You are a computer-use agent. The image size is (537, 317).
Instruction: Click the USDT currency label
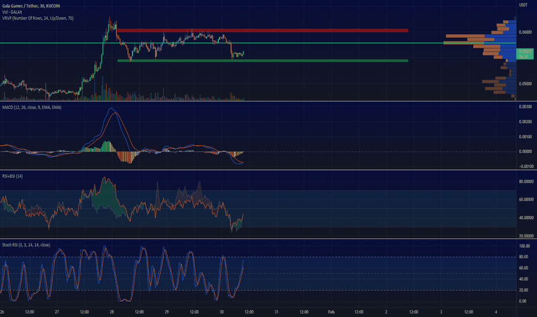(523, 5)
